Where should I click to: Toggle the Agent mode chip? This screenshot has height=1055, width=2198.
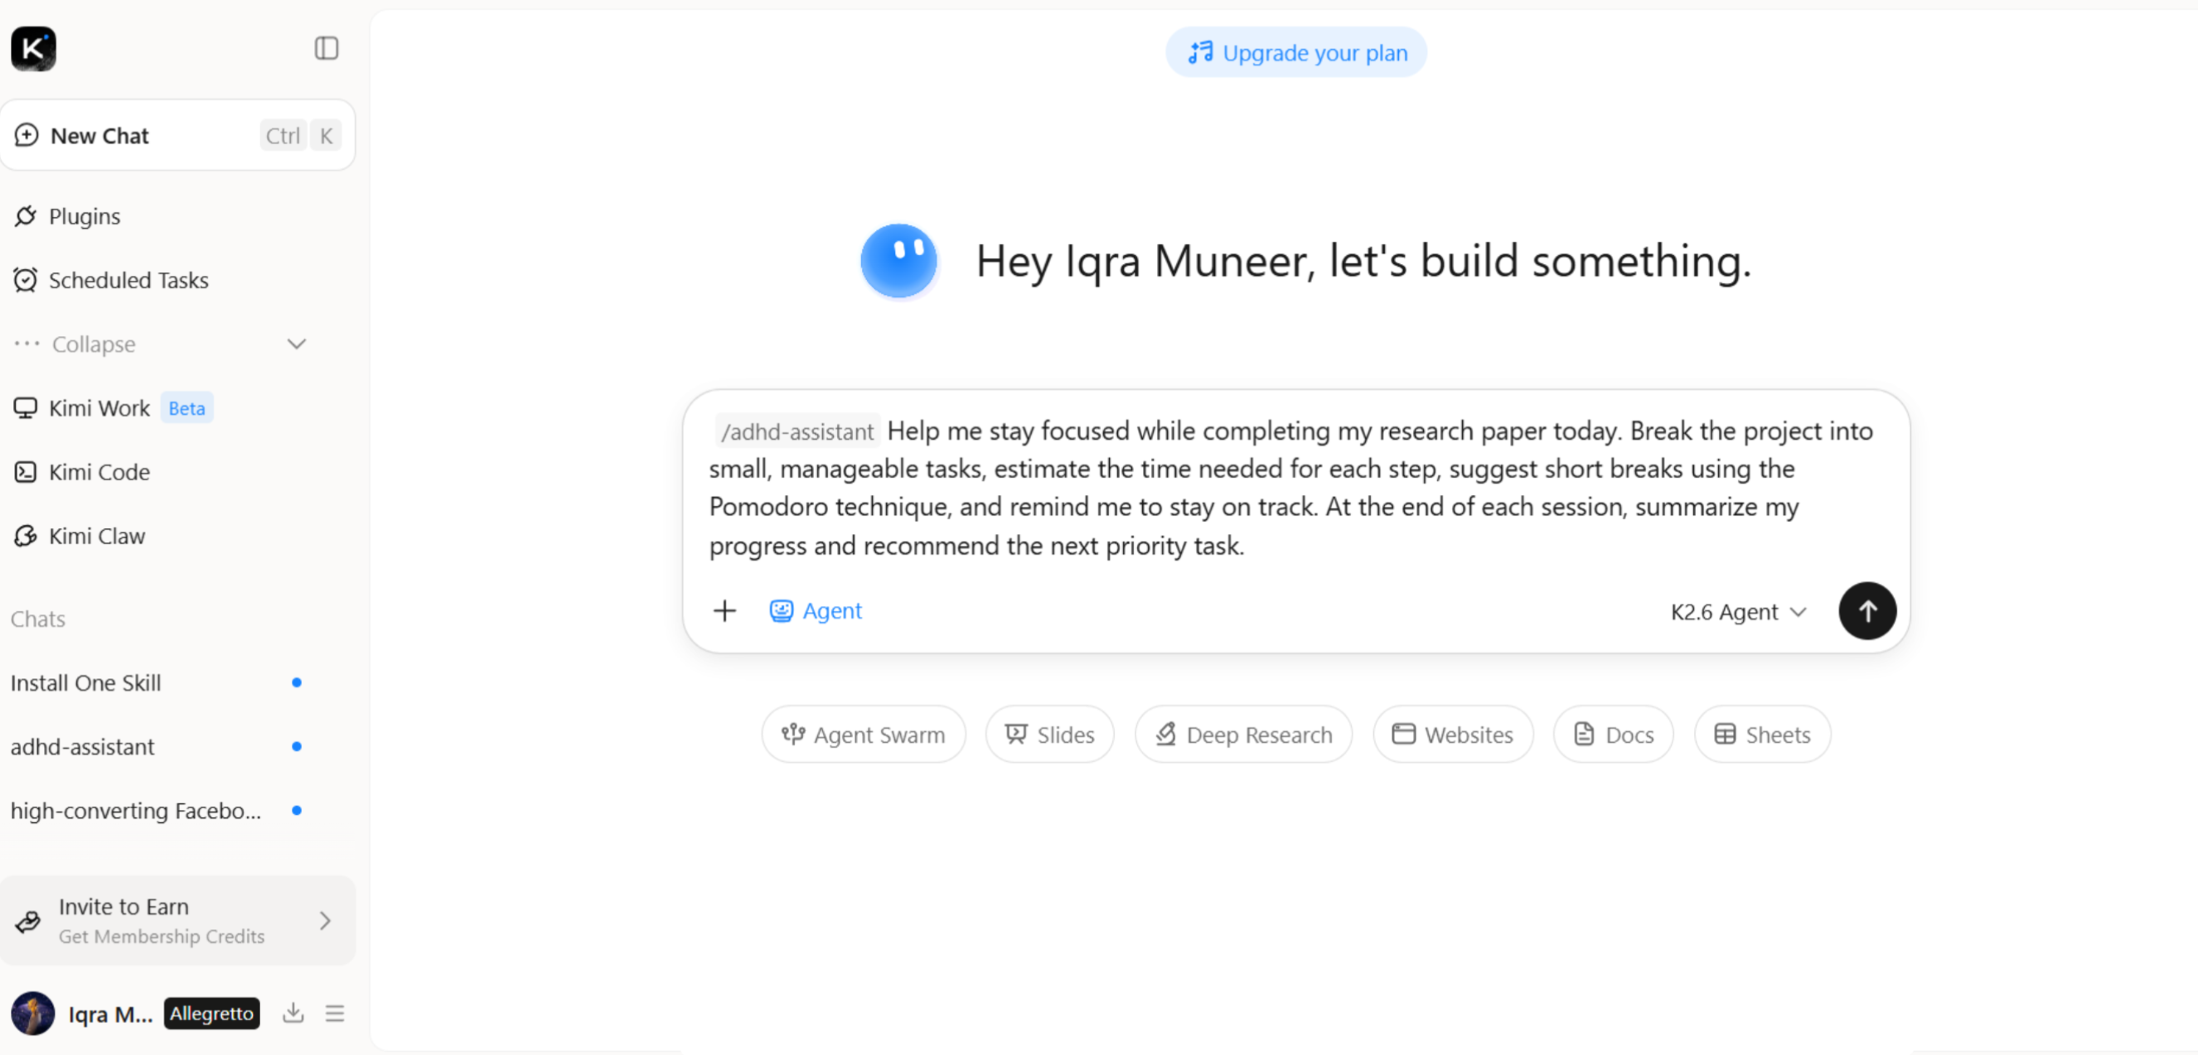pos(816,610)
